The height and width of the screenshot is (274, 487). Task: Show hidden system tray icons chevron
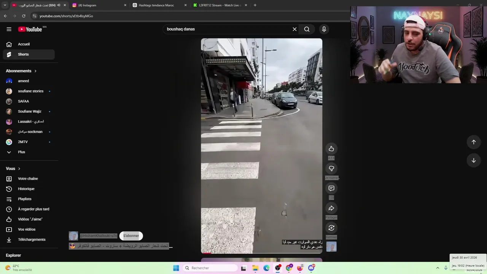pos(438,268)
